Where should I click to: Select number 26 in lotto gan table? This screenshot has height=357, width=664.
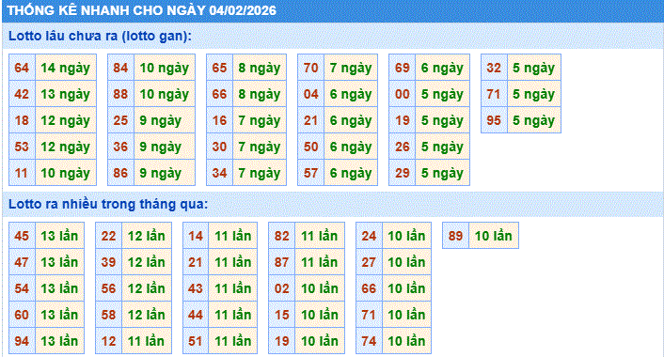tap(403, 147)
